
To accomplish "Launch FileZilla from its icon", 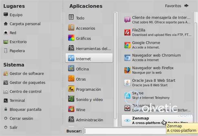I will (x=127, y=32).
